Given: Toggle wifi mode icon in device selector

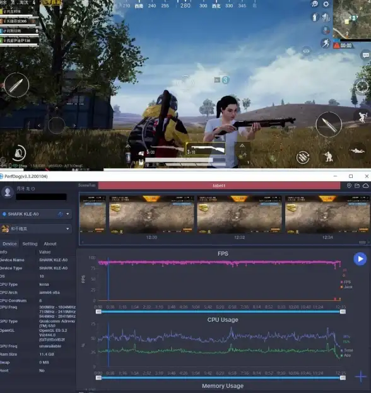Looking at the screenshot, I should pos(61,214).
